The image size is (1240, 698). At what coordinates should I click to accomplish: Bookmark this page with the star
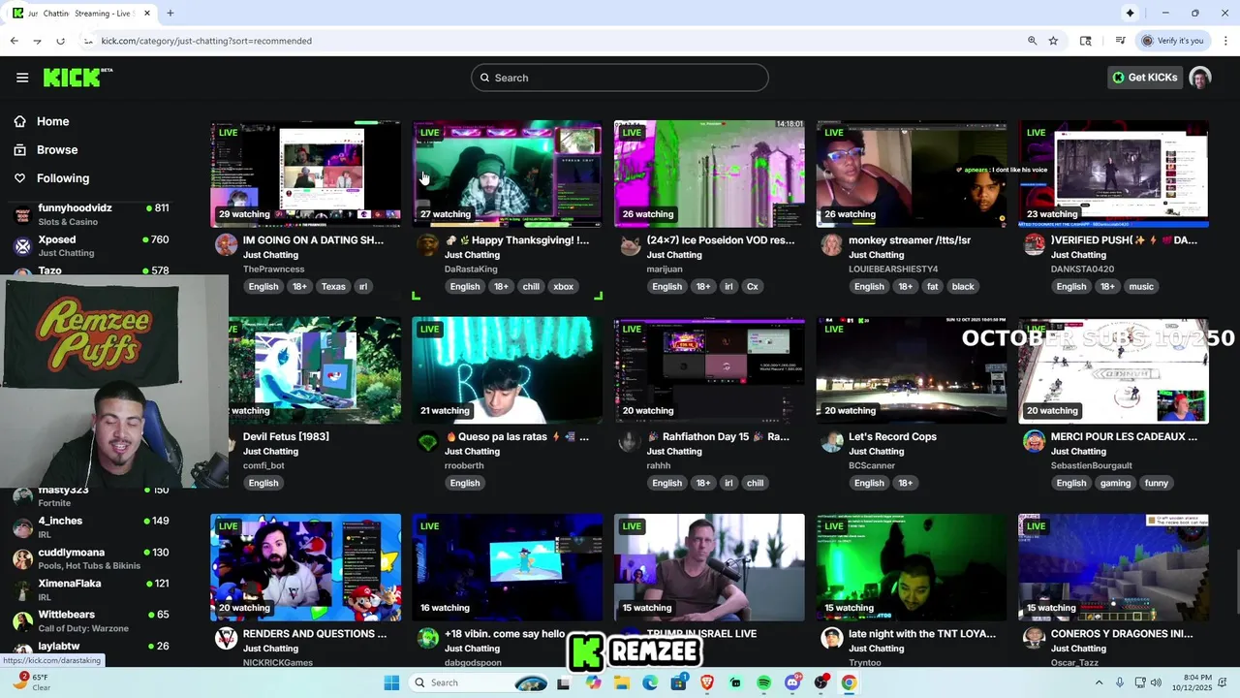tap(1053, 41)
